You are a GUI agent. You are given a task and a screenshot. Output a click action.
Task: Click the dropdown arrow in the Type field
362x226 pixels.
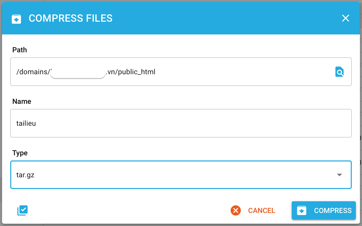point(339,175)
